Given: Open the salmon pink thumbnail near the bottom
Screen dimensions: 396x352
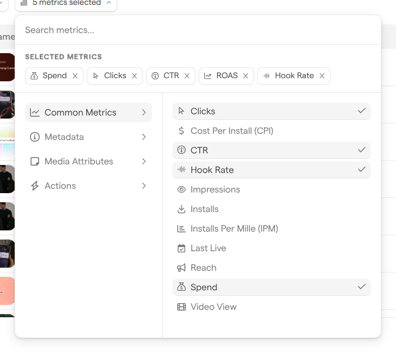Looking at the screenshot, I should click(x=7, y=291).
